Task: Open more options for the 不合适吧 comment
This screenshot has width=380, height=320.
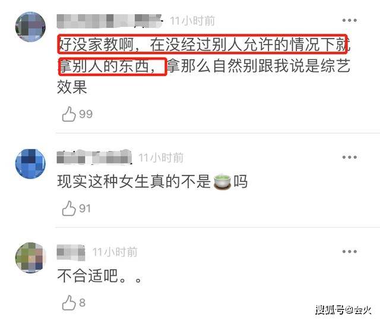Action: [x=349, y=252]
